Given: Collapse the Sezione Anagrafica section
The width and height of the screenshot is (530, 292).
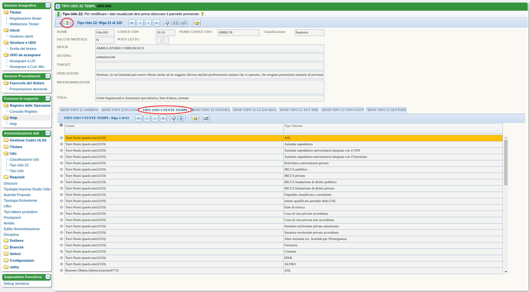Looking at the screenshot, I should (x=48, y=5).
